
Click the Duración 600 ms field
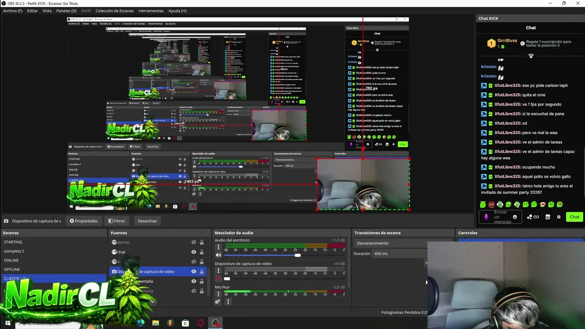tap(399, 254)
